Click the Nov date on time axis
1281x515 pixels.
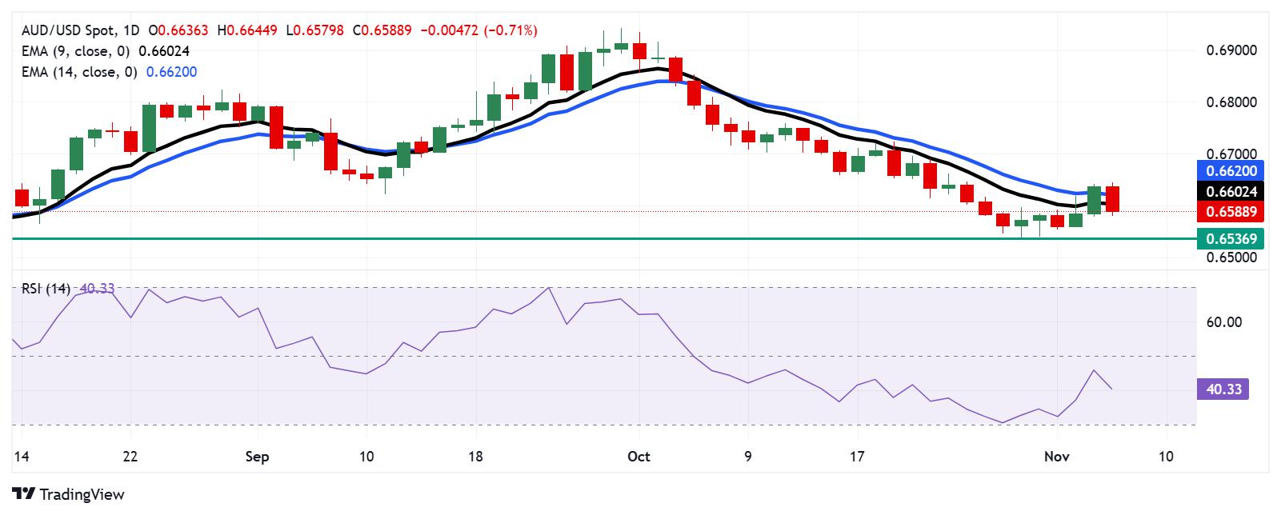1057,457
